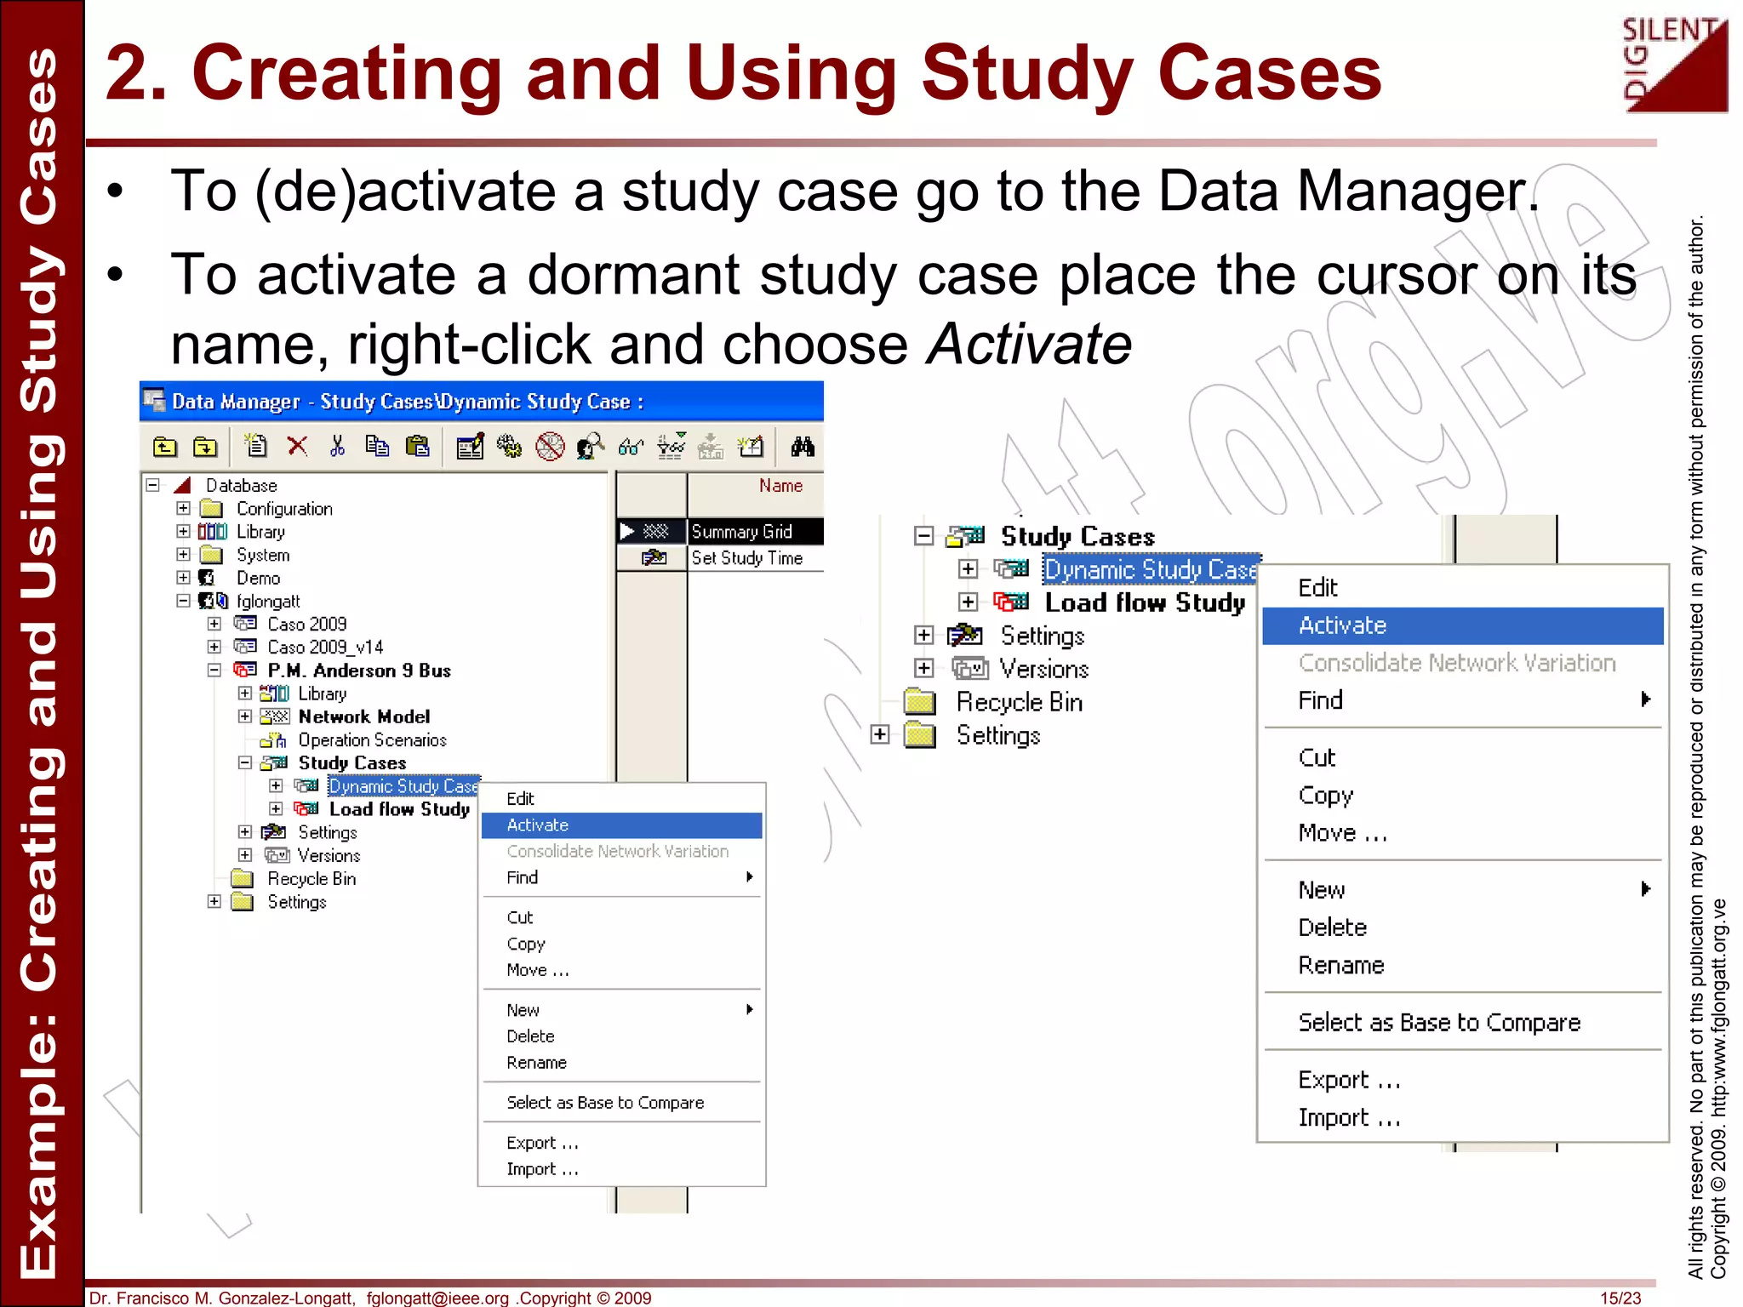Click the fglongatt@ieee.org email in footer
The height and width of the screenshot is (1307, 1743).
coord(437,1298)
